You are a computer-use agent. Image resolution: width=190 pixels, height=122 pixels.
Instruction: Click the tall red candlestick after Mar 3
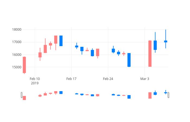[x=150, y=53]
